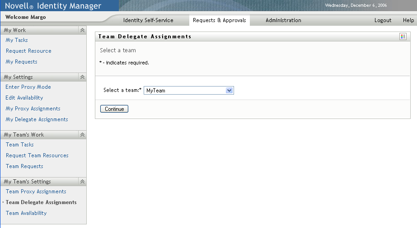Navigate to Team Proxy Assignments

click(x=36, y=192)
